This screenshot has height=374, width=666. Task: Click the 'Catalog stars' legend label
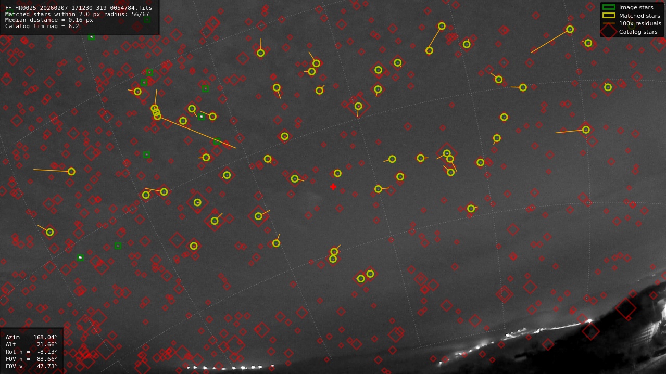click(638, 32)
